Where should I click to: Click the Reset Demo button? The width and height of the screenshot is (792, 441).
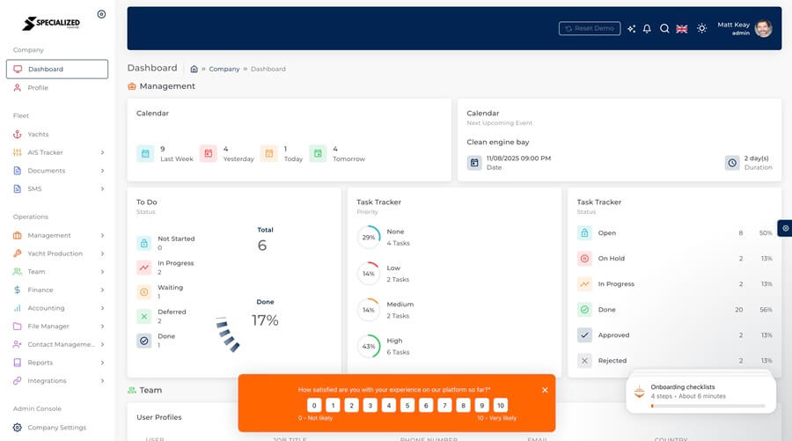(x=590, y=29)
